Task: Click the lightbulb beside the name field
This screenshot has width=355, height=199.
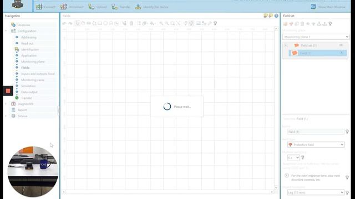Action: click(347, 132)
